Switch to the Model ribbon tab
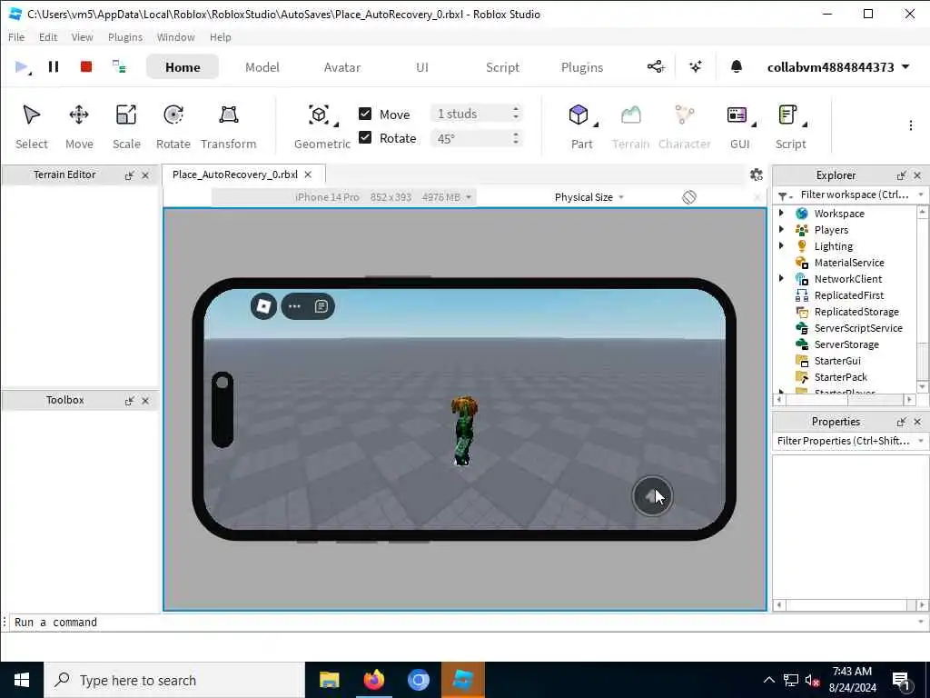930x698 pixels. 262,67
